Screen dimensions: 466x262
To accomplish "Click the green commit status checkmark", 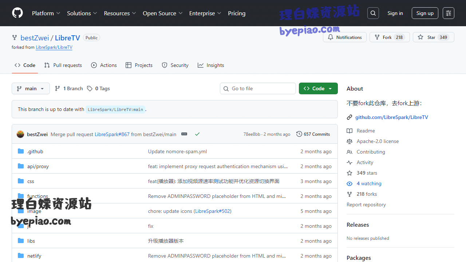I will [197, 134].
